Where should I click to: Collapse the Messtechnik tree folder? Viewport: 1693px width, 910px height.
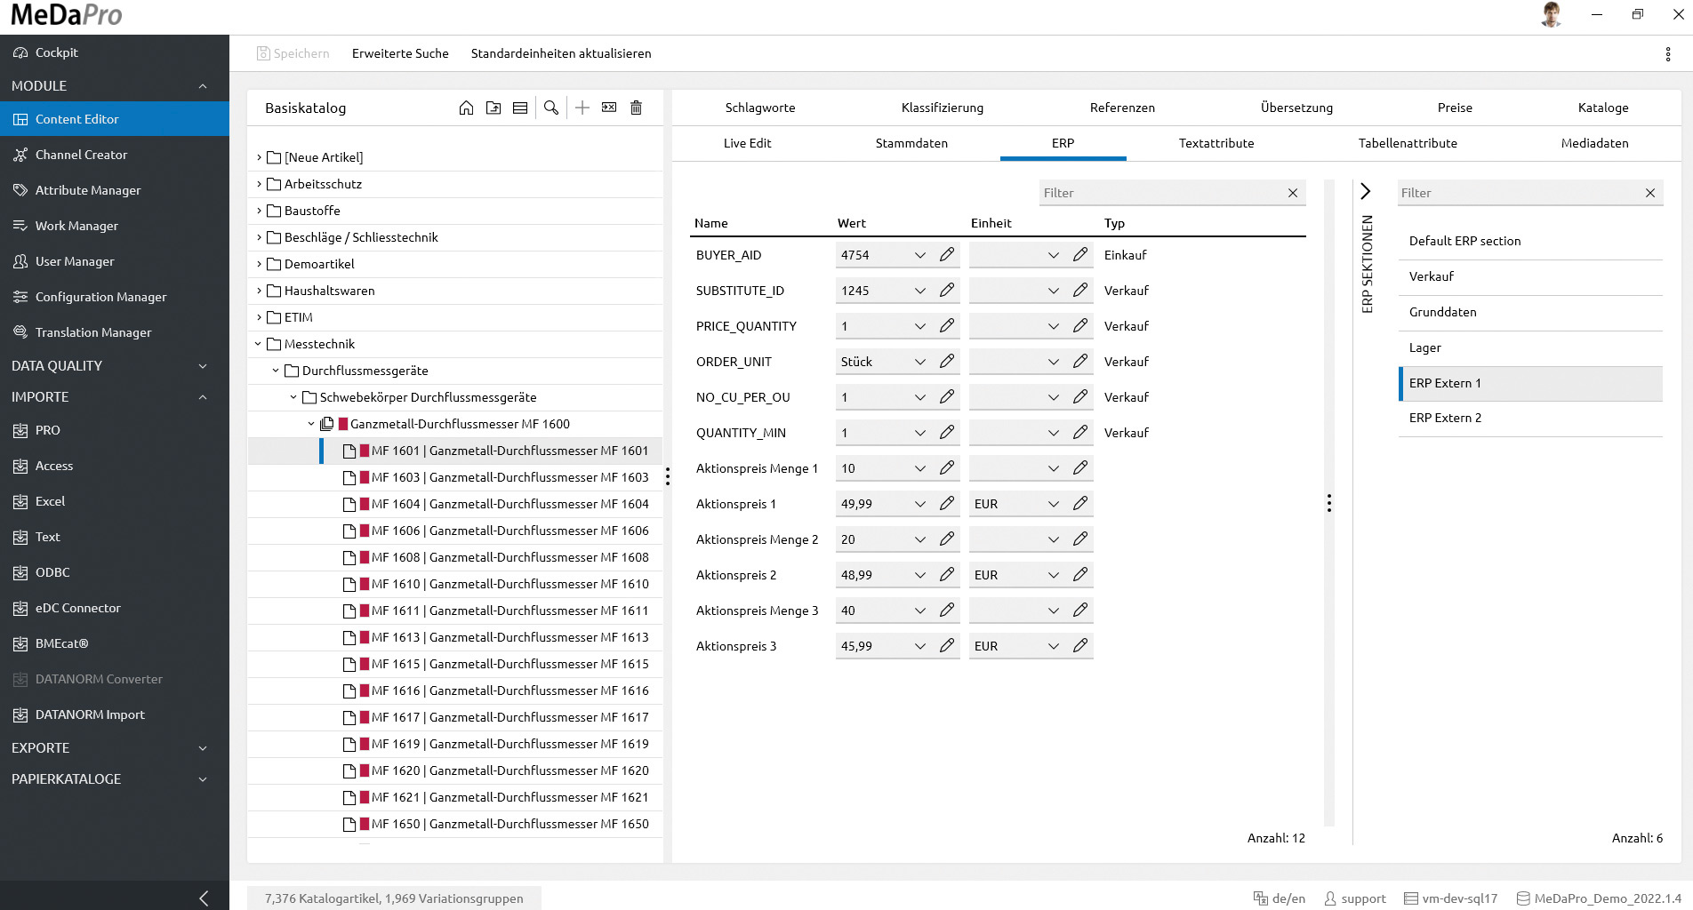[x=259, y=344]
